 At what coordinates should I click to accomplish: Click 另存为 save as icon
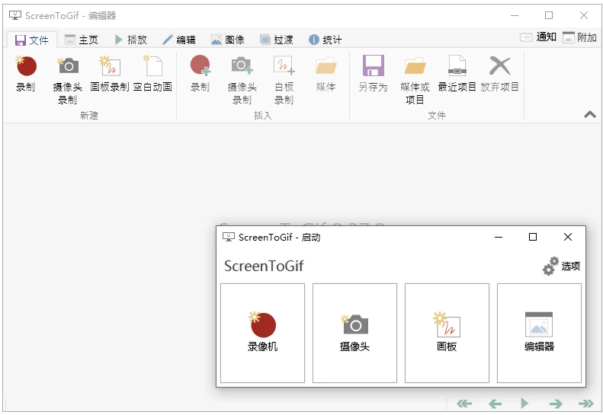pyautogui.click(x=373, y=67)
